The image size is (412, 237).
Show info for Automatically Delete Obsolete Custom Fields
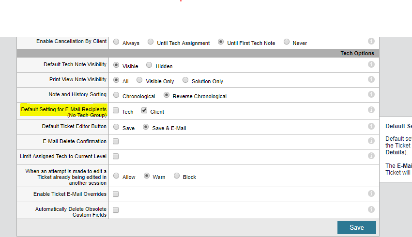(x=371, y=209)
